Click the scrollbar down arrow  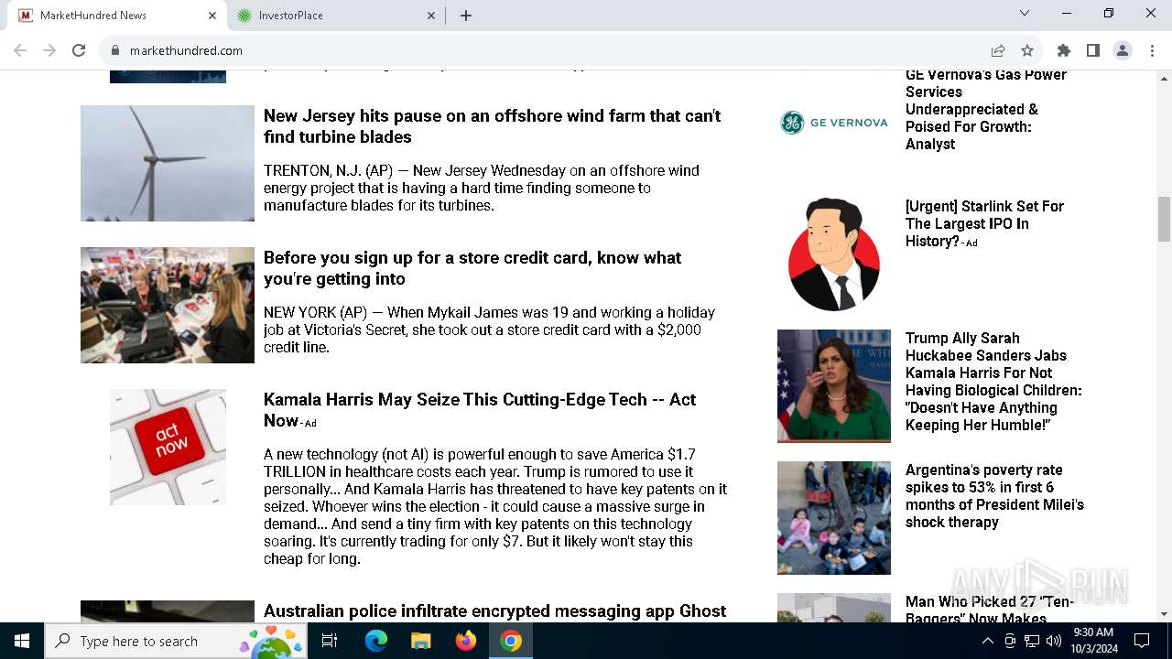1165,614
